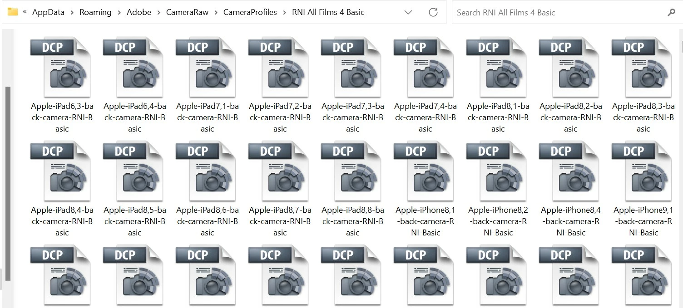Expand the chevron after CameraProfiles

pos(285,13)
